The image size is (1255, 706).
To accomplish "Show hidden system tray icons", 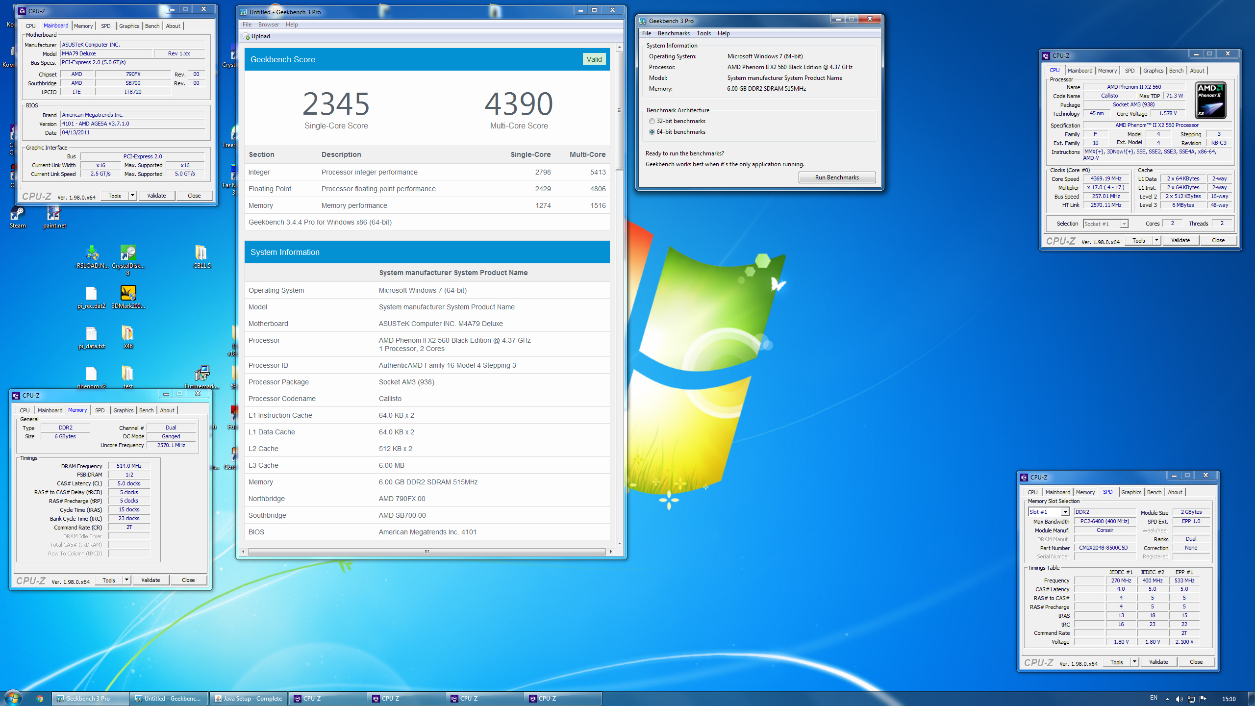I will [x=1167, y=699].
